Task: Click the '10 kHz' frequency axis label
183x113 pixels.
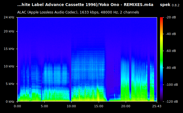Action: 9,66
